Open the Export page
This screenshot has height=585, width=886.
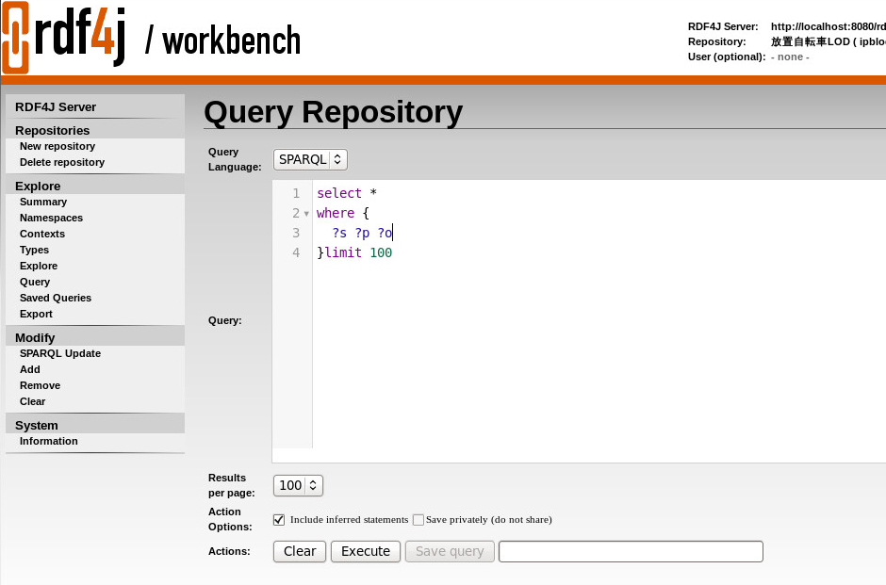(x=36, y=314)
